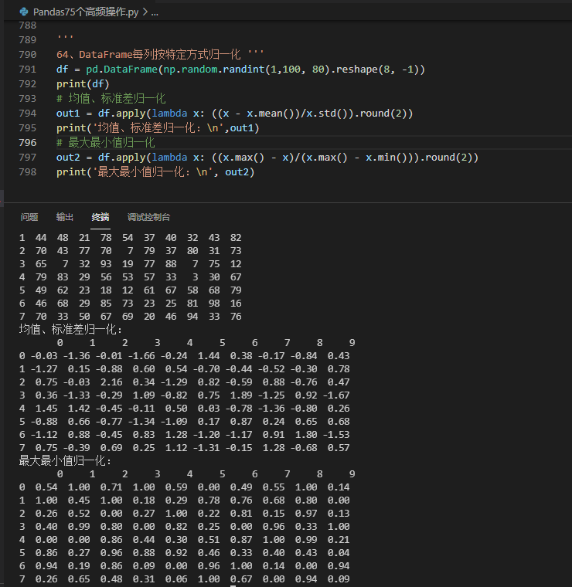This screenshot has width=572, height=587.
Task: Click the 'out2' variable assignment on line 797
Action: click(x=68, y=158)
